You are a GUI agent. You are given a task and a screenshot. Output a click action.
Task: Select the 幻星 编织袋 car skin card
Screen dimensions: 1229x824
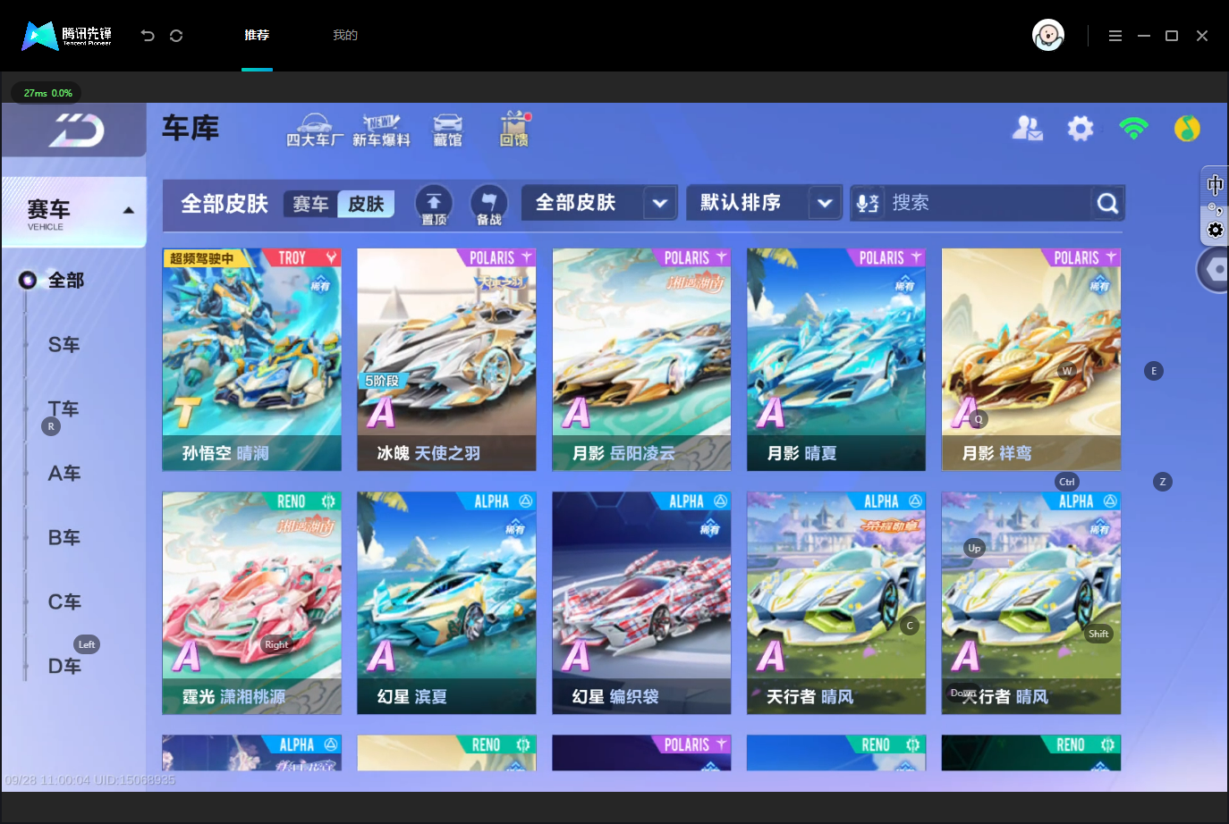click(641, 603)
